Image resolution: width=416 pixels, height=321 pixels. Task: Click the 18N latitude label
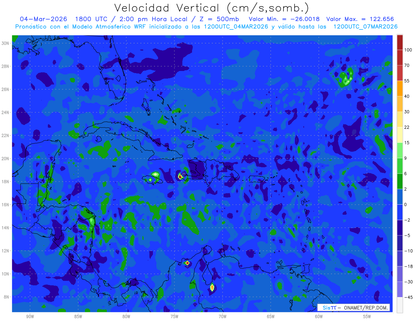click(x=5, y=181)
